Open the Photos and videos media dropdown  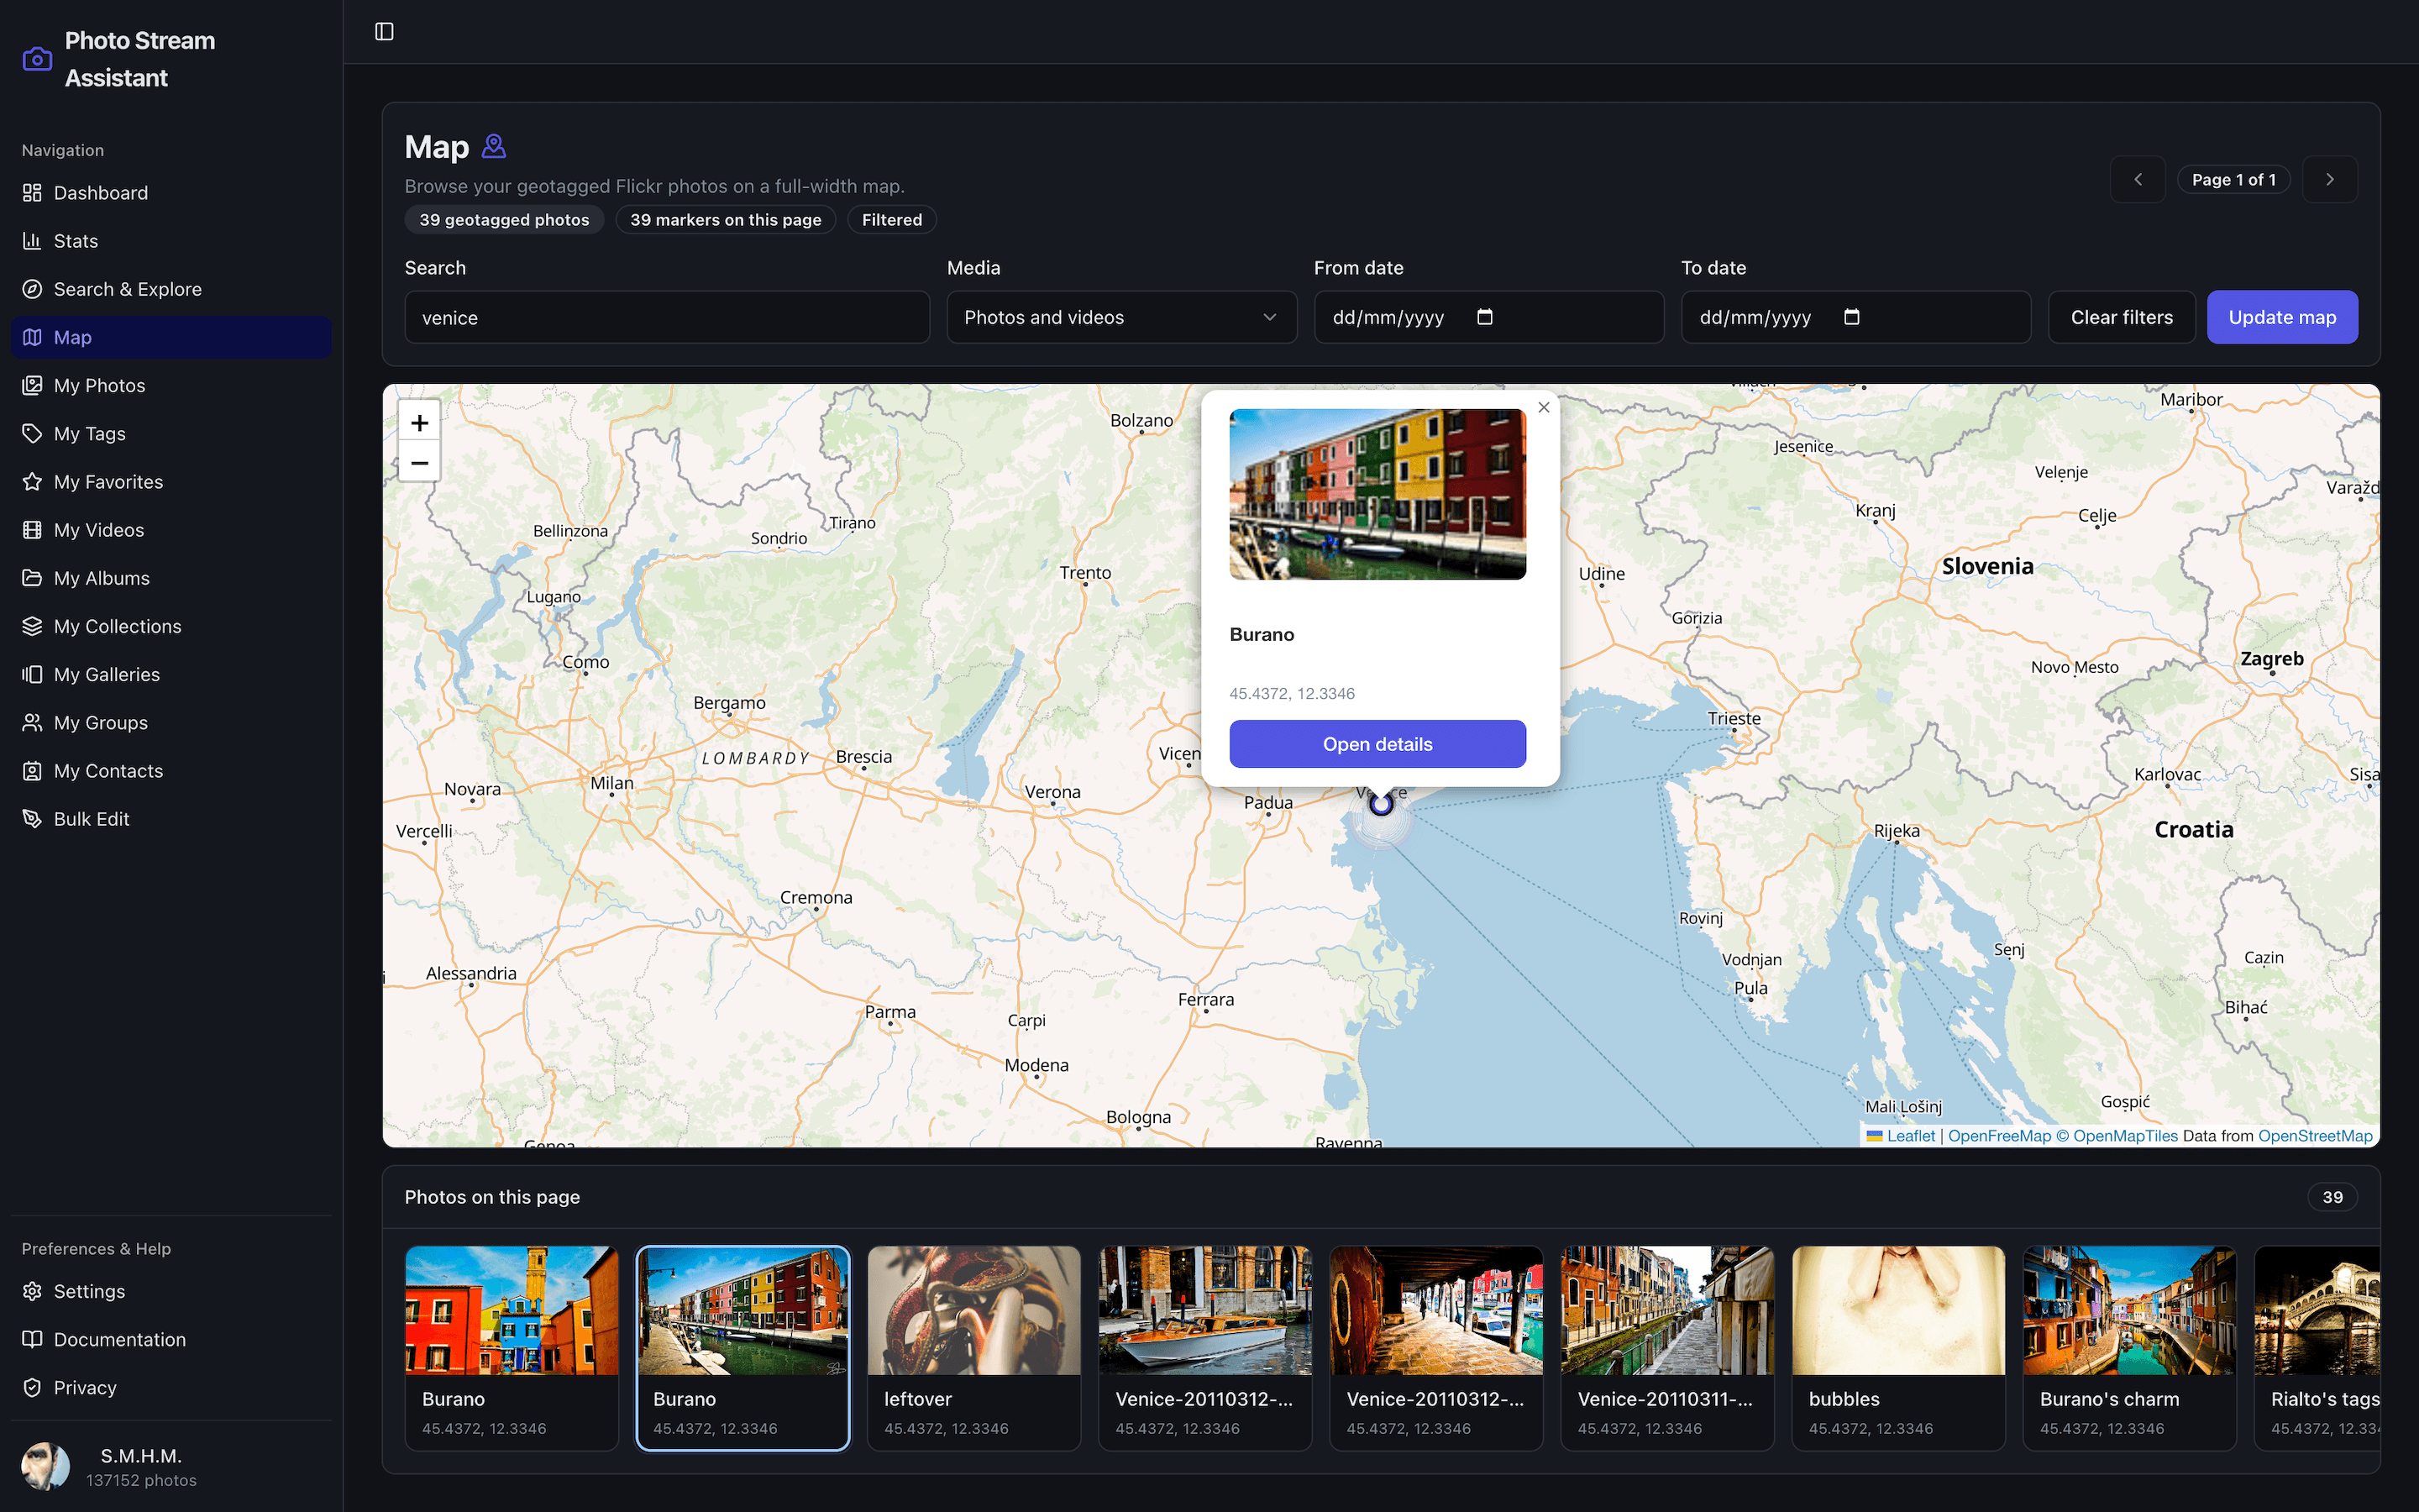(1120, 317)
